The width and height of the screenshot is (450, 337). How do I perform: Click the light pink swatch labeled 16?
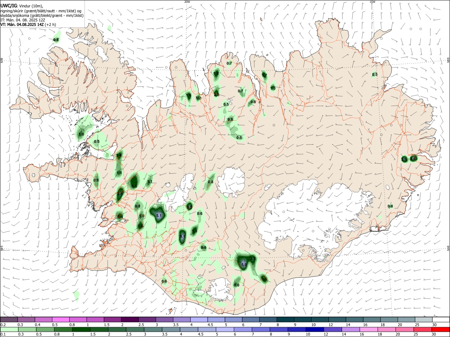369,329
